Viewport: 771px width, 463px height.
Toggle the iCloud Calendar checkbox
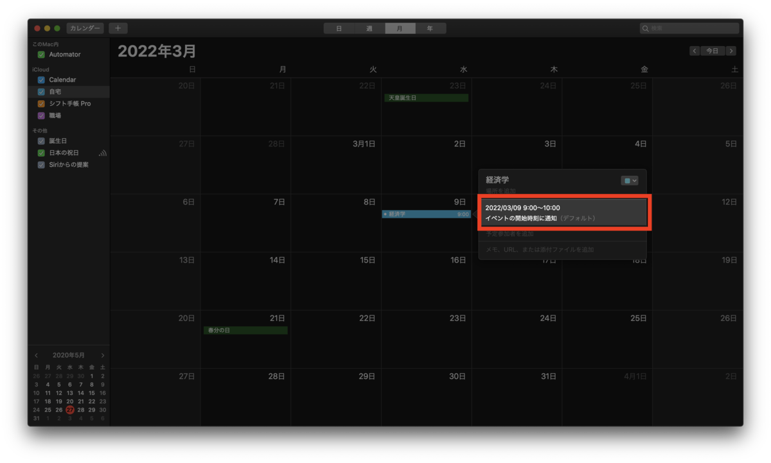pos(41,80)
